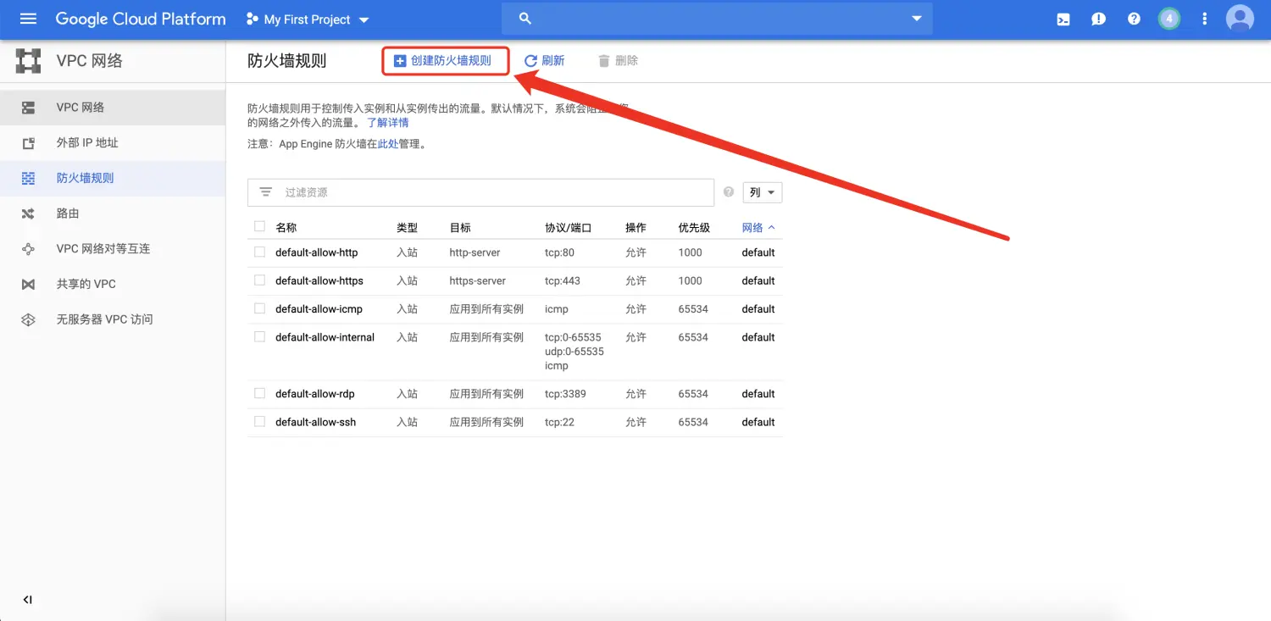Viewport: 1271px width, 621px height.
Task: Select 防火墙规则 in the sidebar
Action: coord(113,178)
